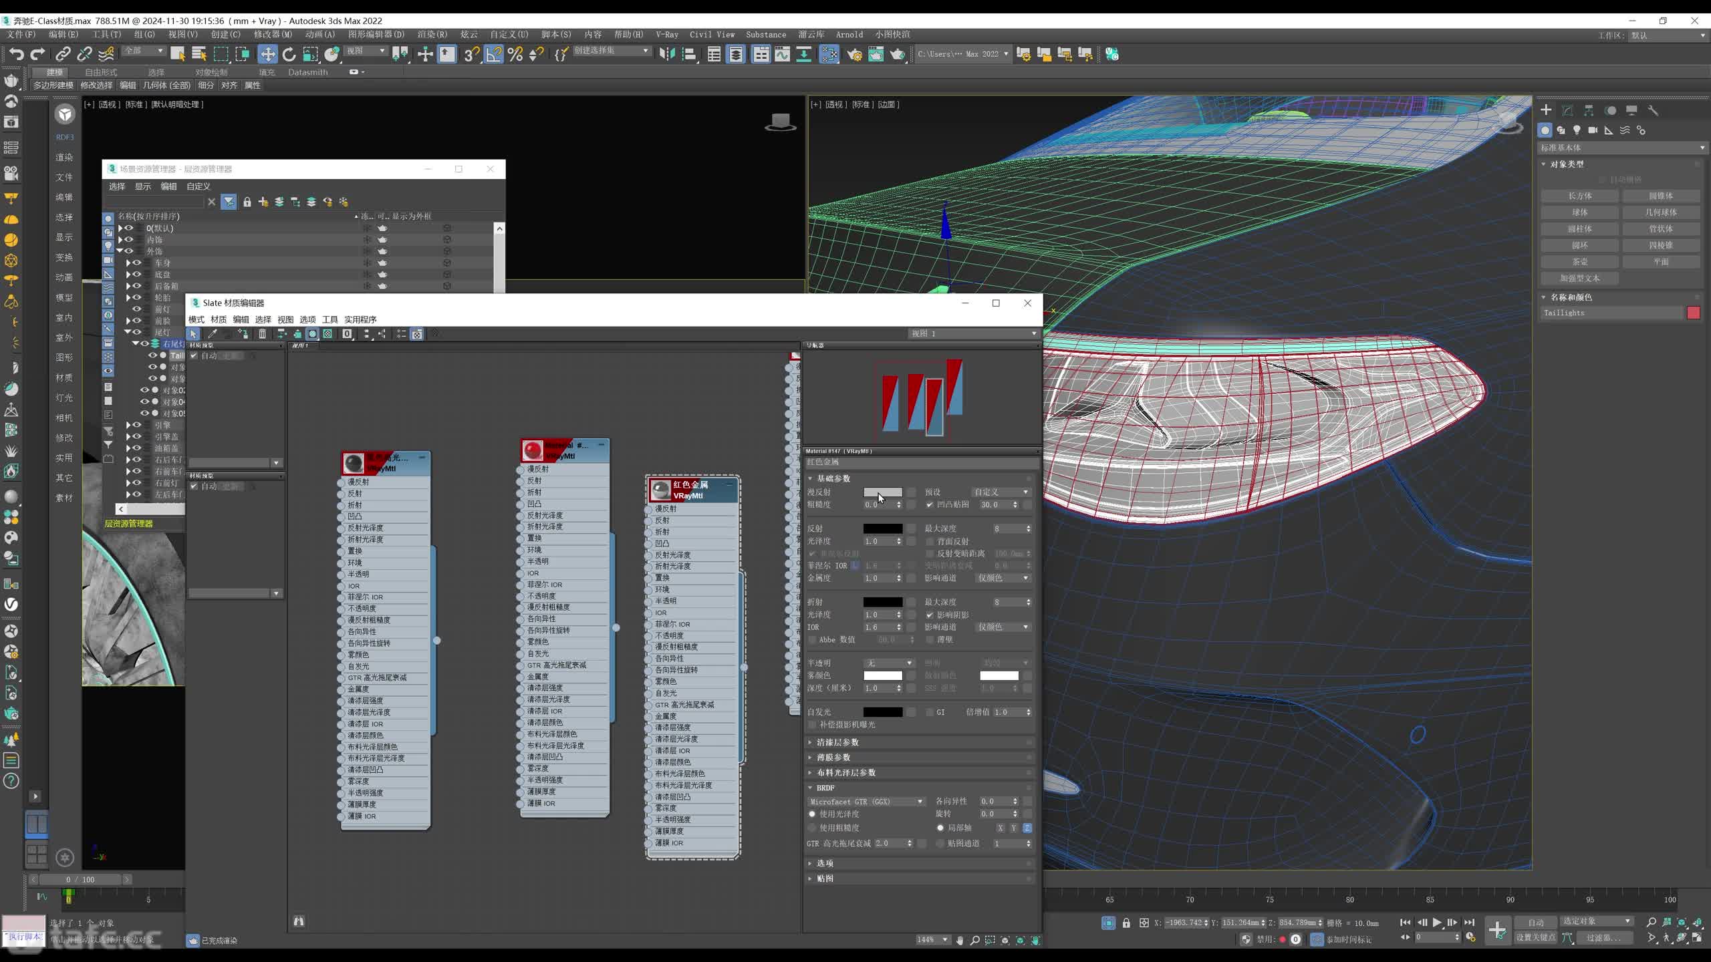Enable the 背面反射 checkbox

[930, 541]
